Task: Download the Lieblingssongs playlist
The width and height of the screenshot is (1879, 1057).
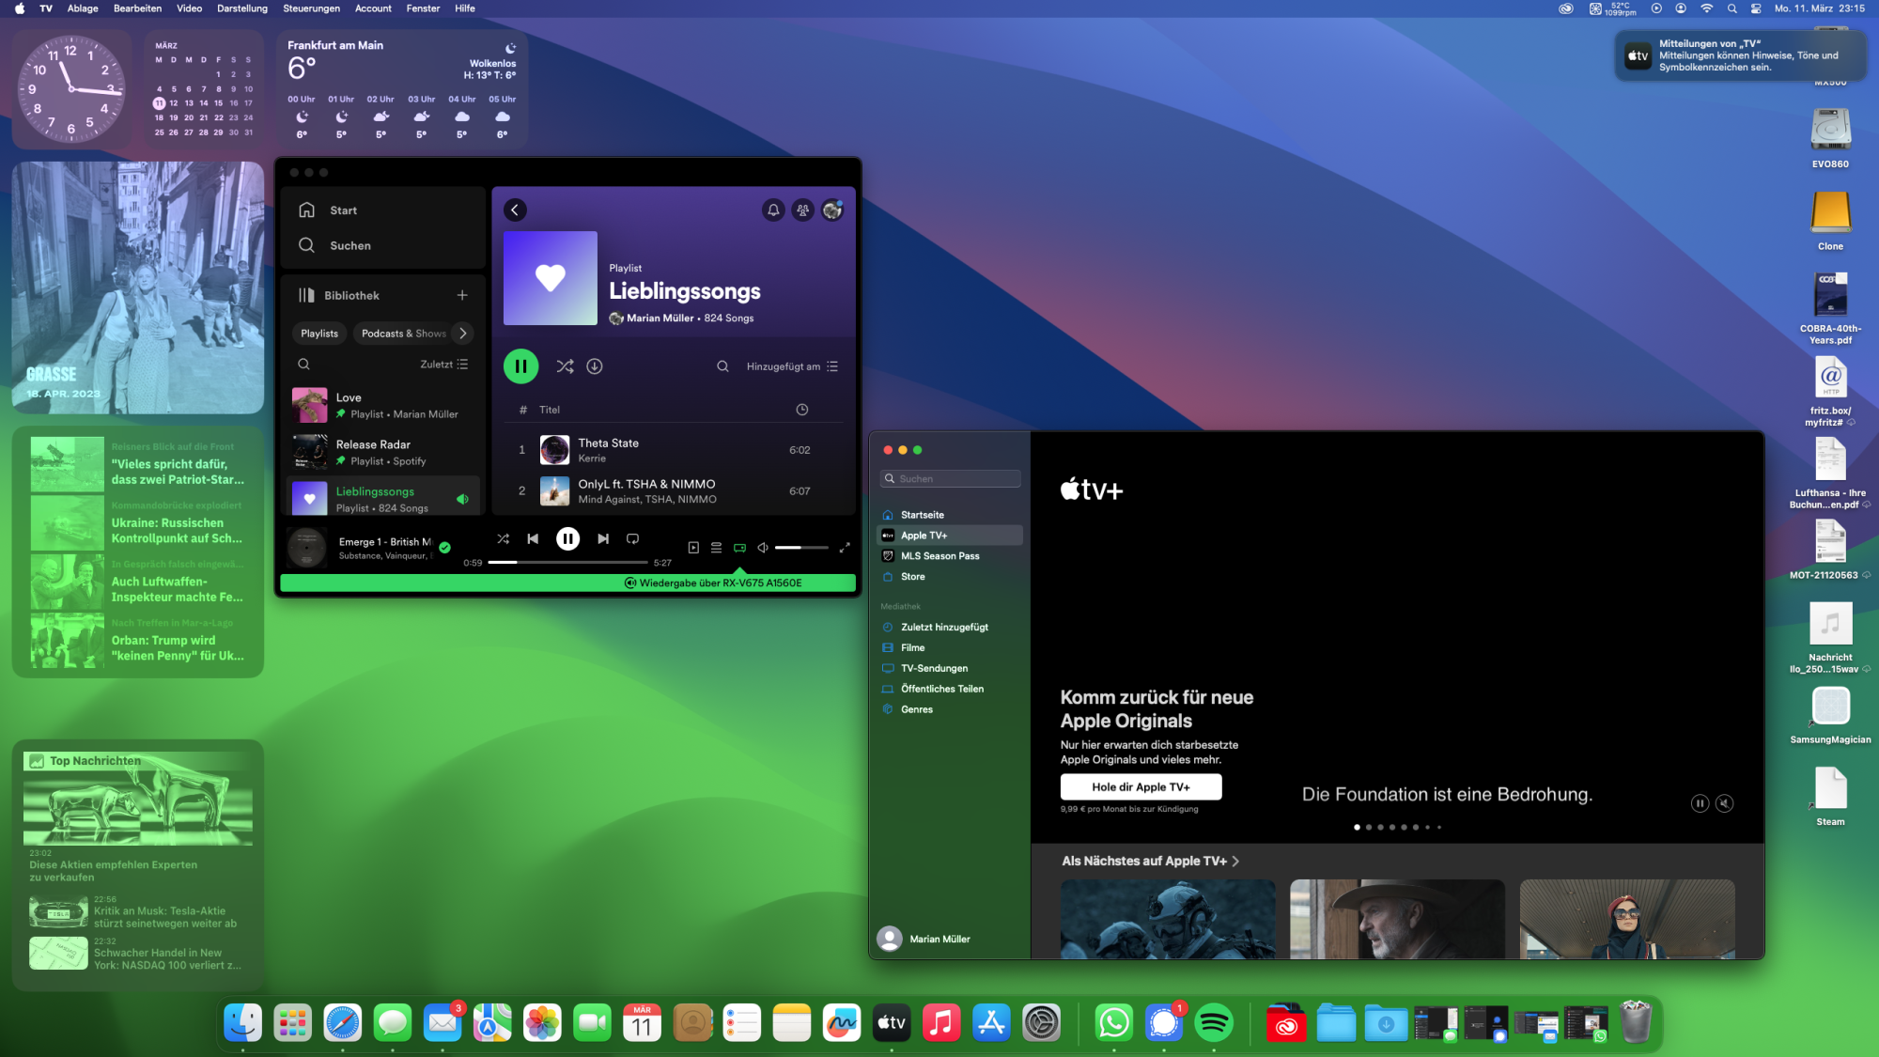Action: (595, 366)
